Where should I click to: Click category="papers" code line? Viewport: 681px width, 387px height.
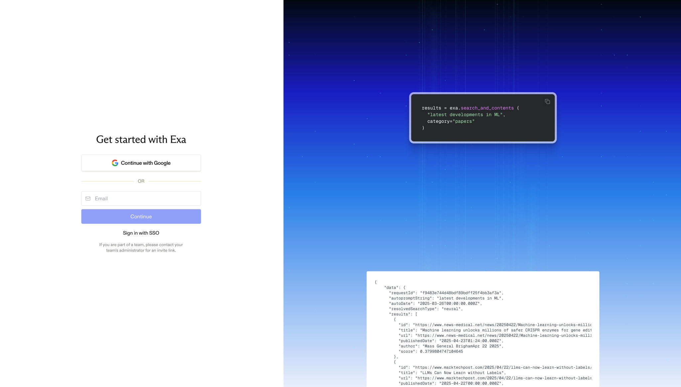point(451,121)
